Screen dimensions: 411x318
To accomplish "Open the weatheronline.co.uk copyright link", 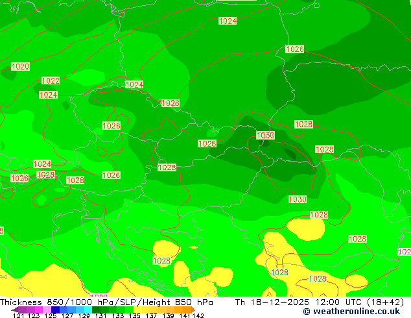I will coord(351,312).
